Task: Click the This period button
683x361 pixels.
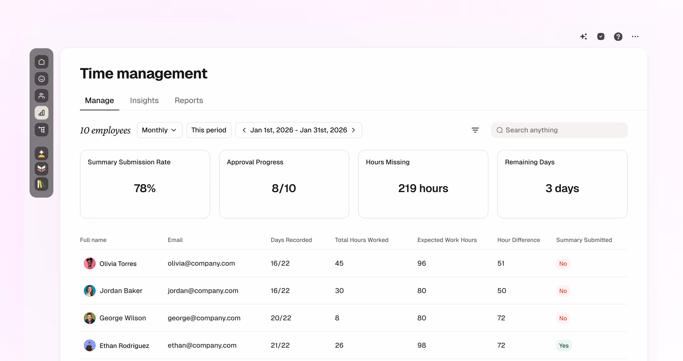Action: click(209, 130)
